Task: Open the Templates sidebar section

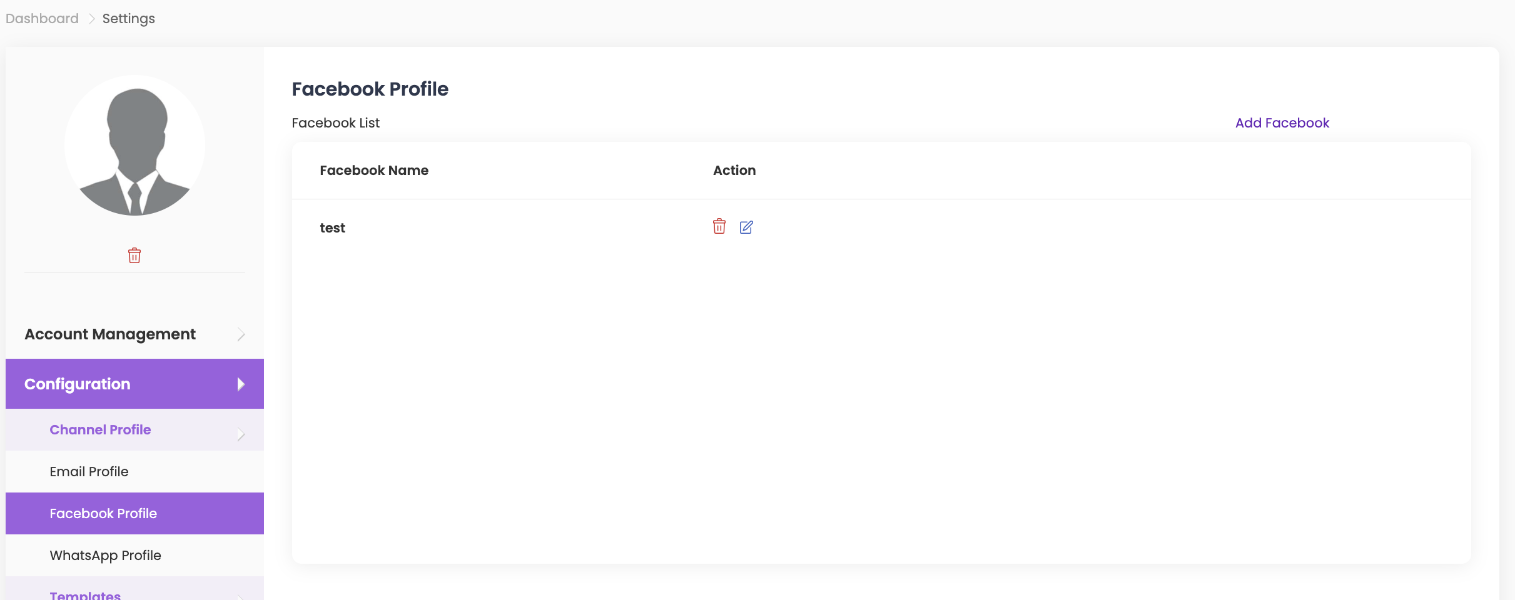Action: [85, 594]
